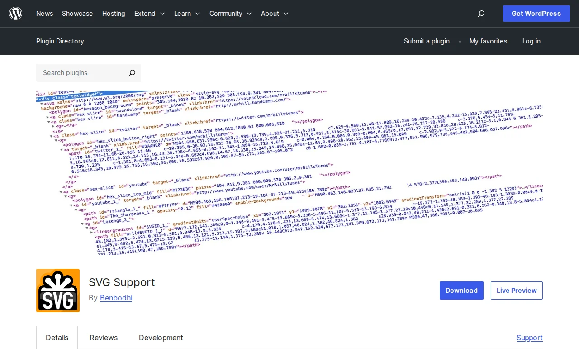Click the Search plugins input field
The width and height of the screenshot is (579, 362).
[81, 73]
